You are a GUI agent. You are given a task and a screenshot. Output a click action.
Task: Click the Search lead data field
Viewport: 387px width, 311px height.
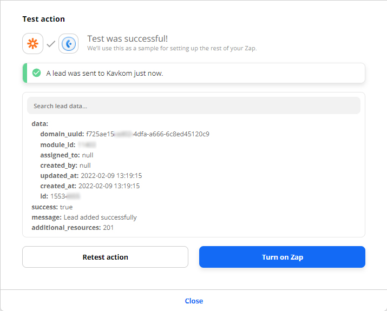[193, 106]
